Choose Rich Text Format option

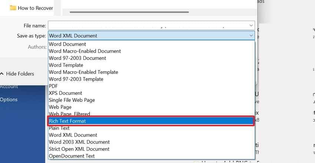151,121
